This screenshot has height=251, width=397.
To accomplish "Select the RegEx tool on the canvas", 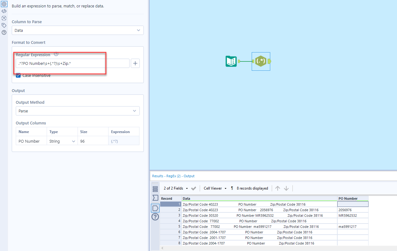I will click(x=261, y=61).
